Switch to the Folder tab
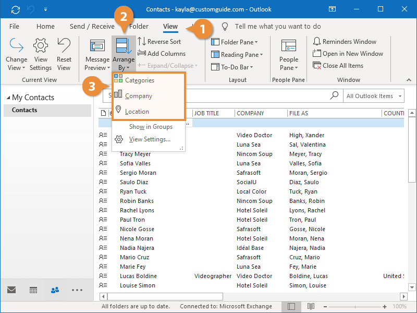 [139, 27]
